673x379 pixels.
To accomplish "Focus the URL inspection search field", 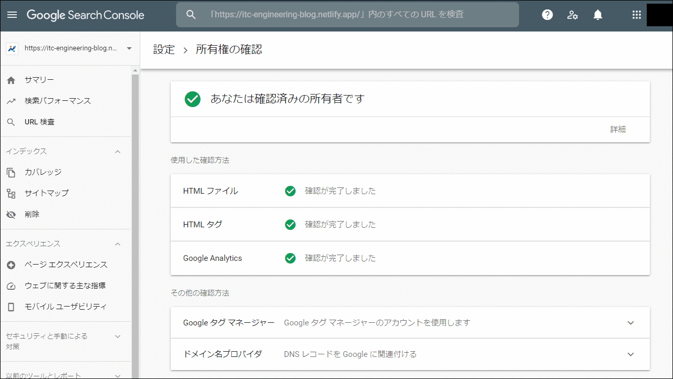I will (x=347, y=15).
